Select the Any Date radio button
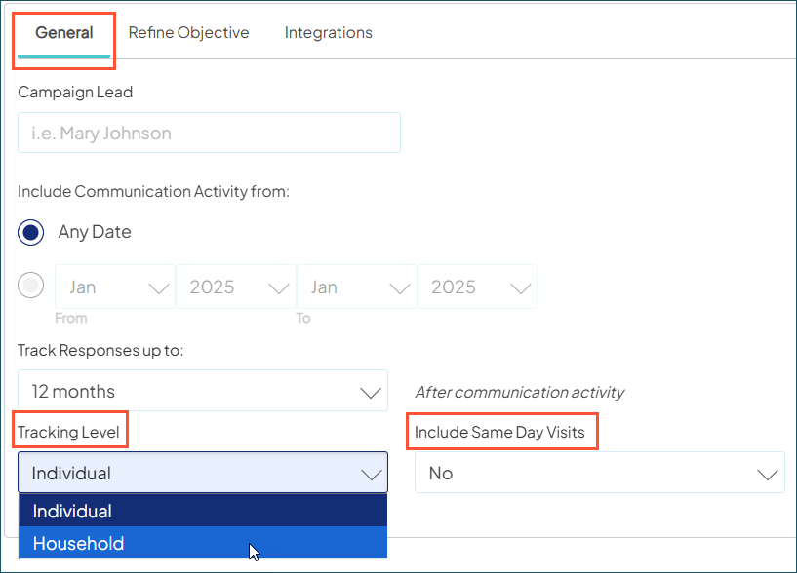797x573 pixels. pos(30,232)
